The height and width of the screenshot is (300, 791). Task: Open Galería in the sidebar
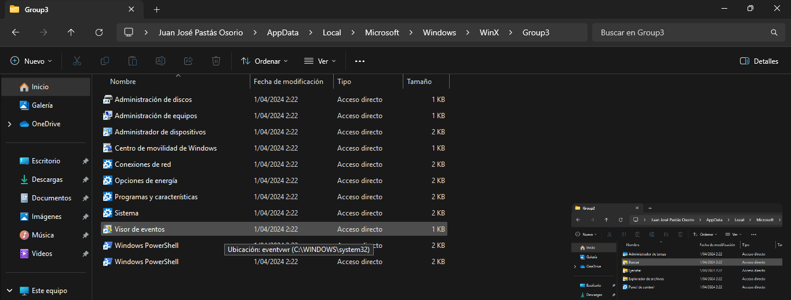coord(46,105)
